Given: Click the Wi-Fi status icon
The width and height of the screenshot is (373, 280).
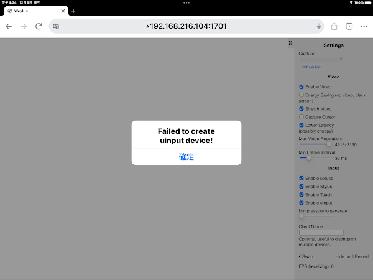Looking at the screenshot, I should (351, 2).
